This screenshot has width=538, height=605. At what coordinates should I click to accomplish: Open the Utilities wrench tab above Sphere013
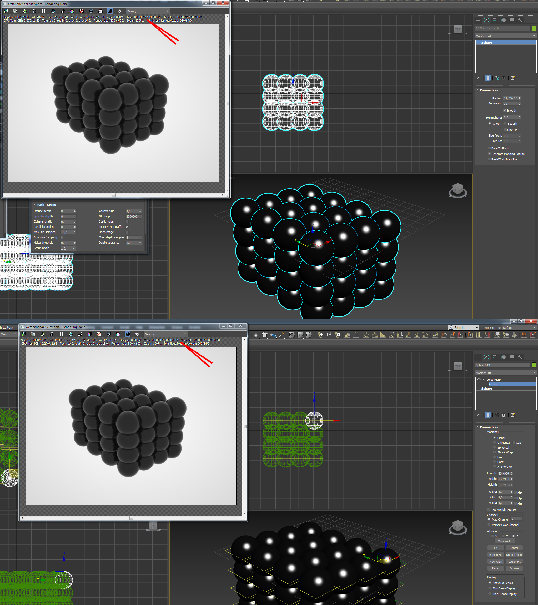[520, 357]
